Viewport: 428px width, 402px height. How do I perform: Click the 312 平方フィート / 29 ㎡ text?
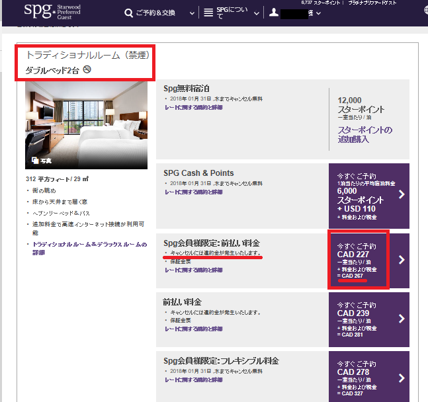(x=57, y=179)
